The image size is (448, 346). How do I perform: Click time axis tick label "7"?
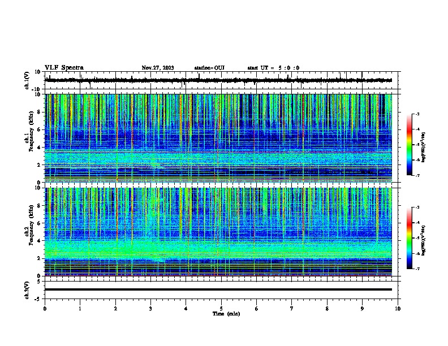point(292,309)
